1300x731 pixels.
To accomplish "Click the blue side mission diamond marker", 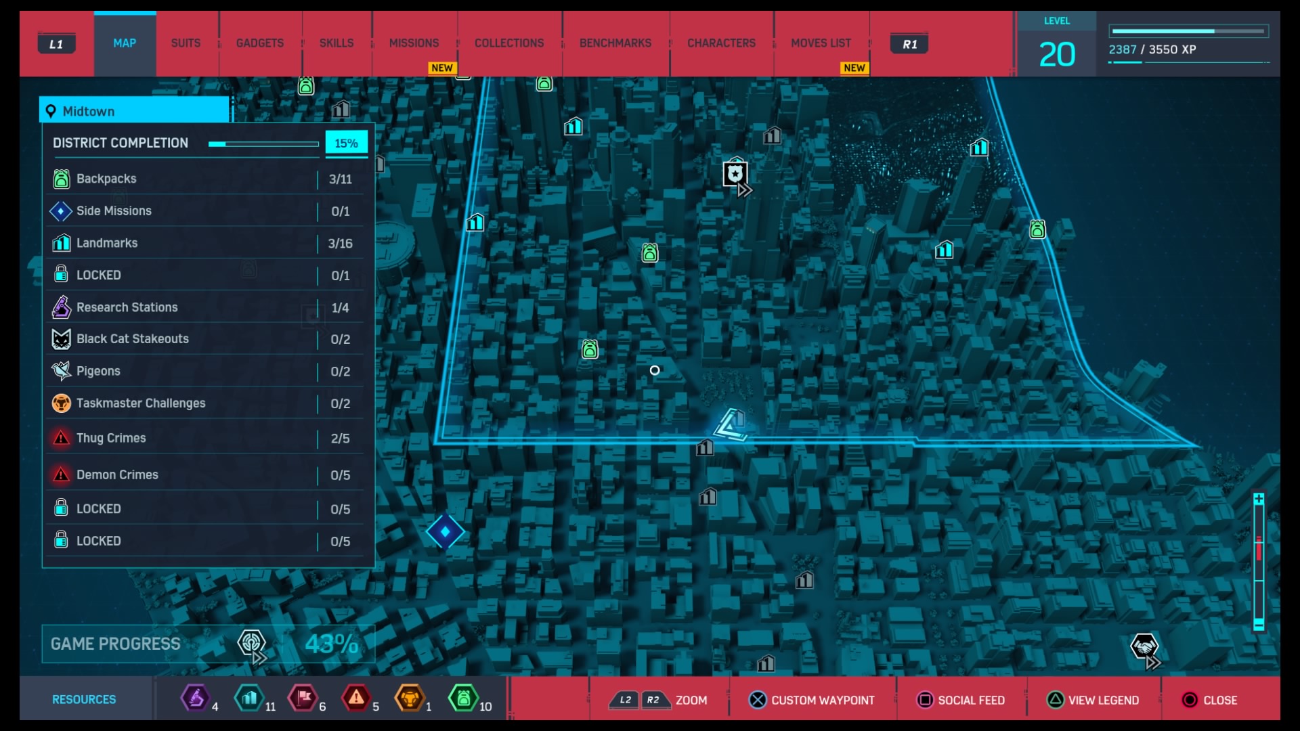I will point(445,531).
